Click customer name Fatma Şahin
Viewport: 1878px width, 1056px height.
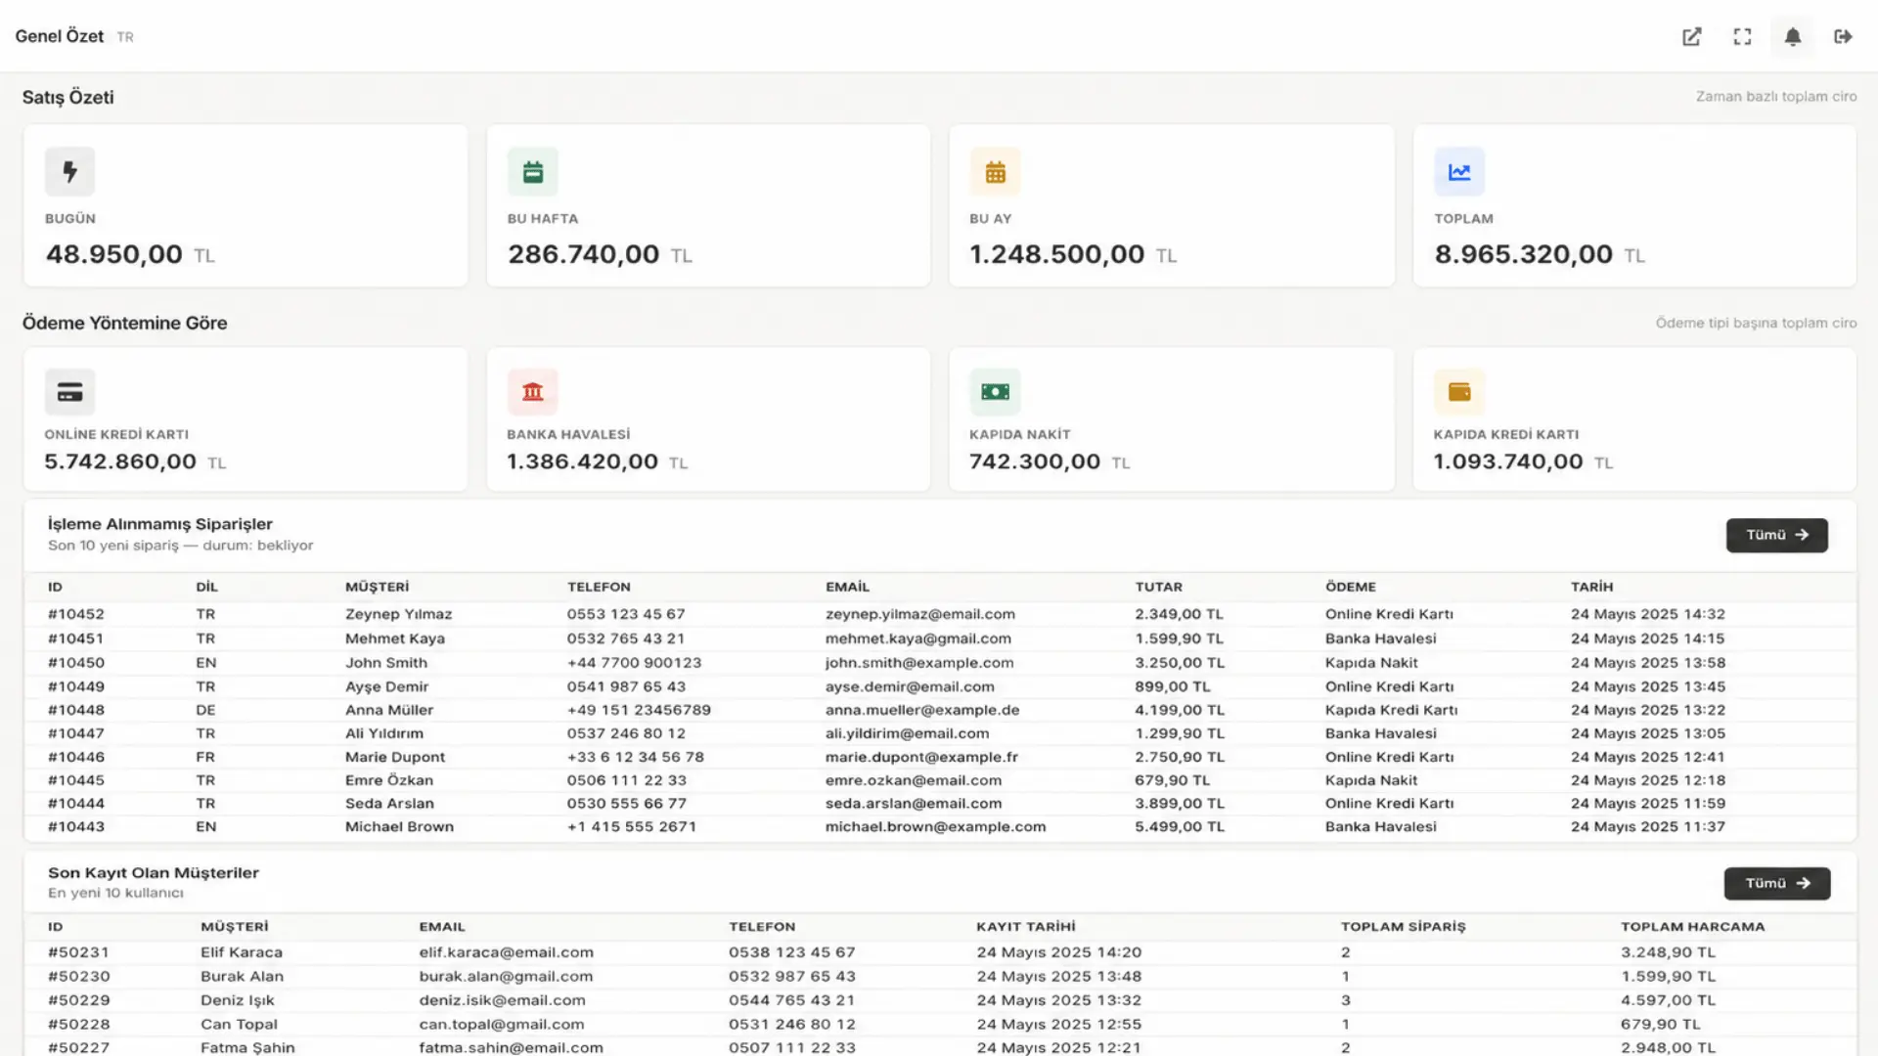point(247,1047)
